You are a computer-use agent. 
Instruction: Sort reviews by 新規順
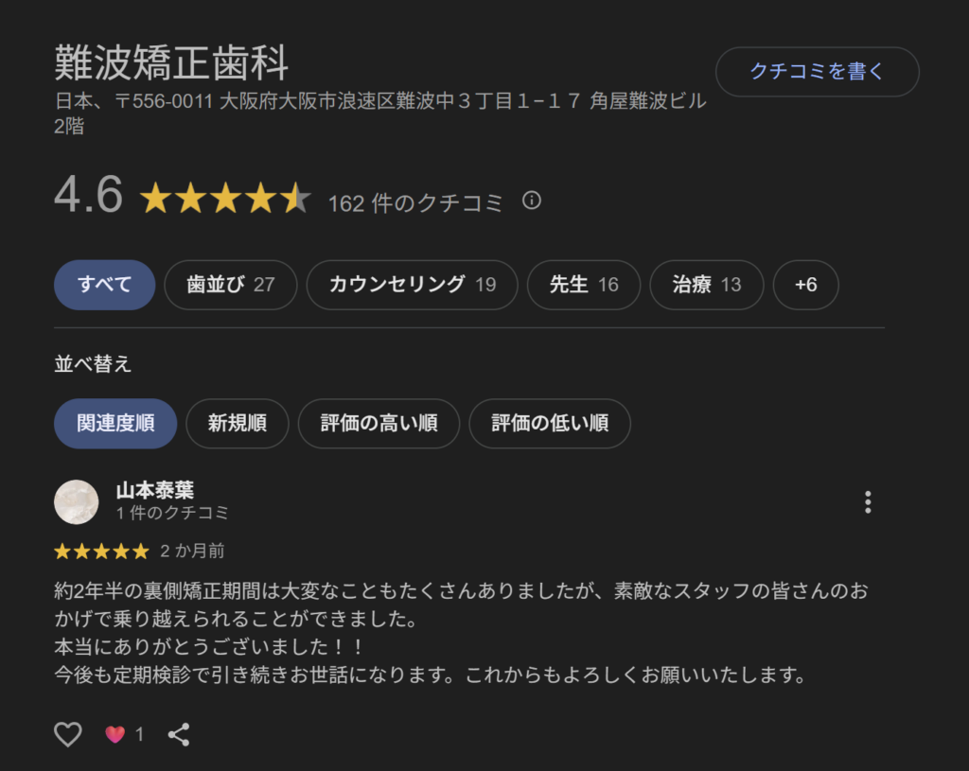click(x=237, y=424)
